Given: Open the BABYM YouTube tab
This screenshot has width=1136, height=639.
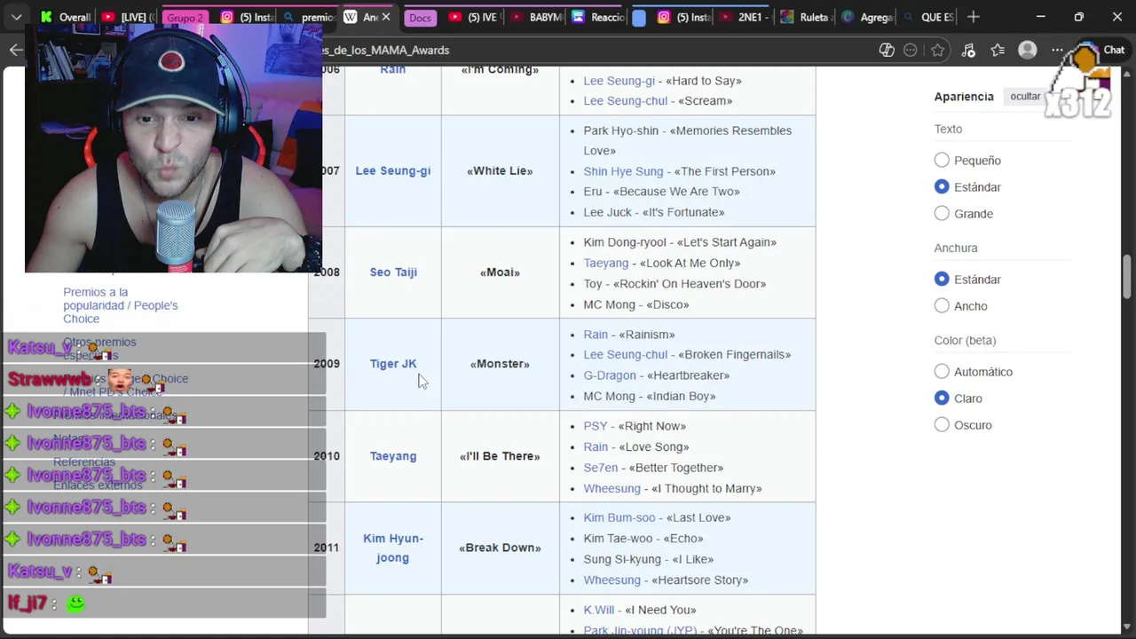Looking at the screenshot, I should click(535, 17).
